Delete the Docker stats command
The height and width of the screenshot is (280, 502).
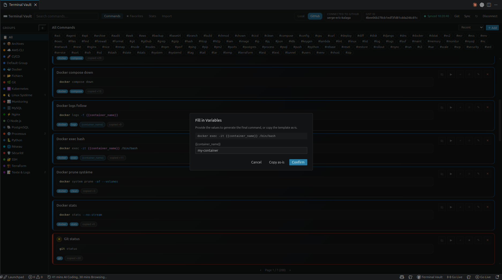(x=487, y=207)
